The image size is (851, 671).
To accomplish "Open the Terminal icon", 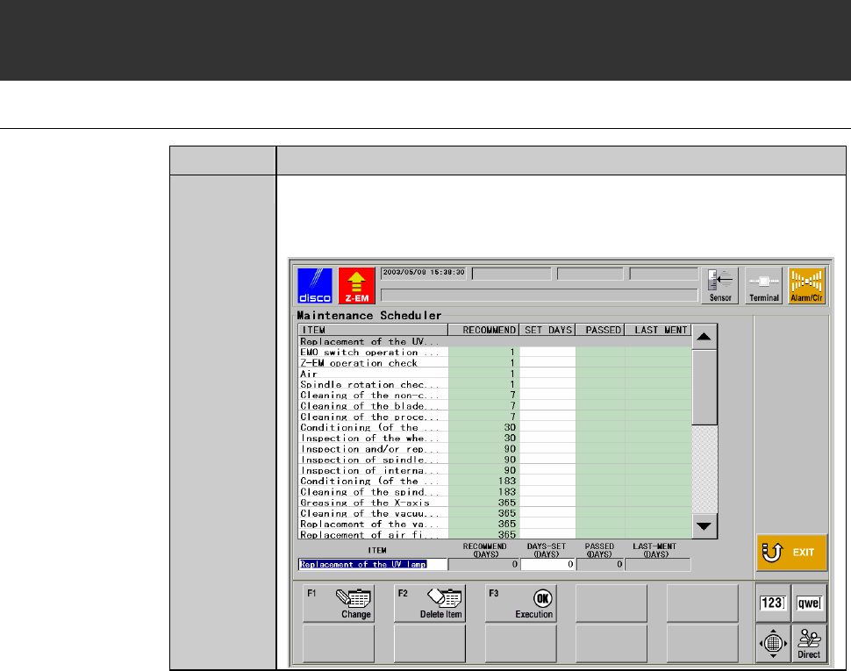I will click(763, 285).
